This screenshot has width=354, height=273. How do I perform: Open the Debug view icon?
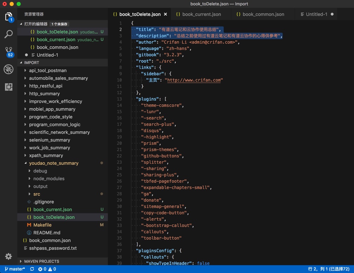coord(8,69)
